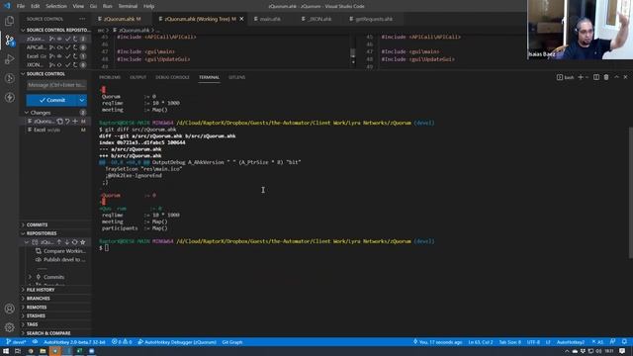This screenshot has width=633, height=356.
Task: Add a new terminal with the plus icon
Action: point(581,77)
